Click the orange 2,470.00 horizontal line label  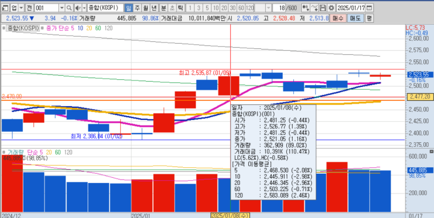click(12, 96)
